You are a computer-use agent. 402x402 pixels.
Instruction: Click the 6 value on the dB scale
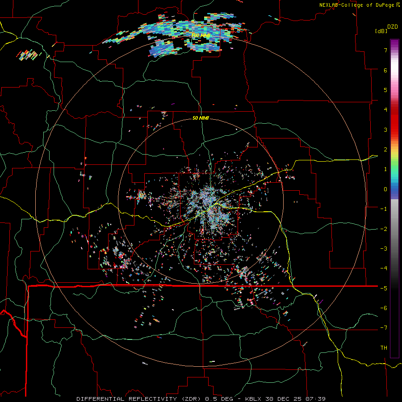click(x=385, y=70)
